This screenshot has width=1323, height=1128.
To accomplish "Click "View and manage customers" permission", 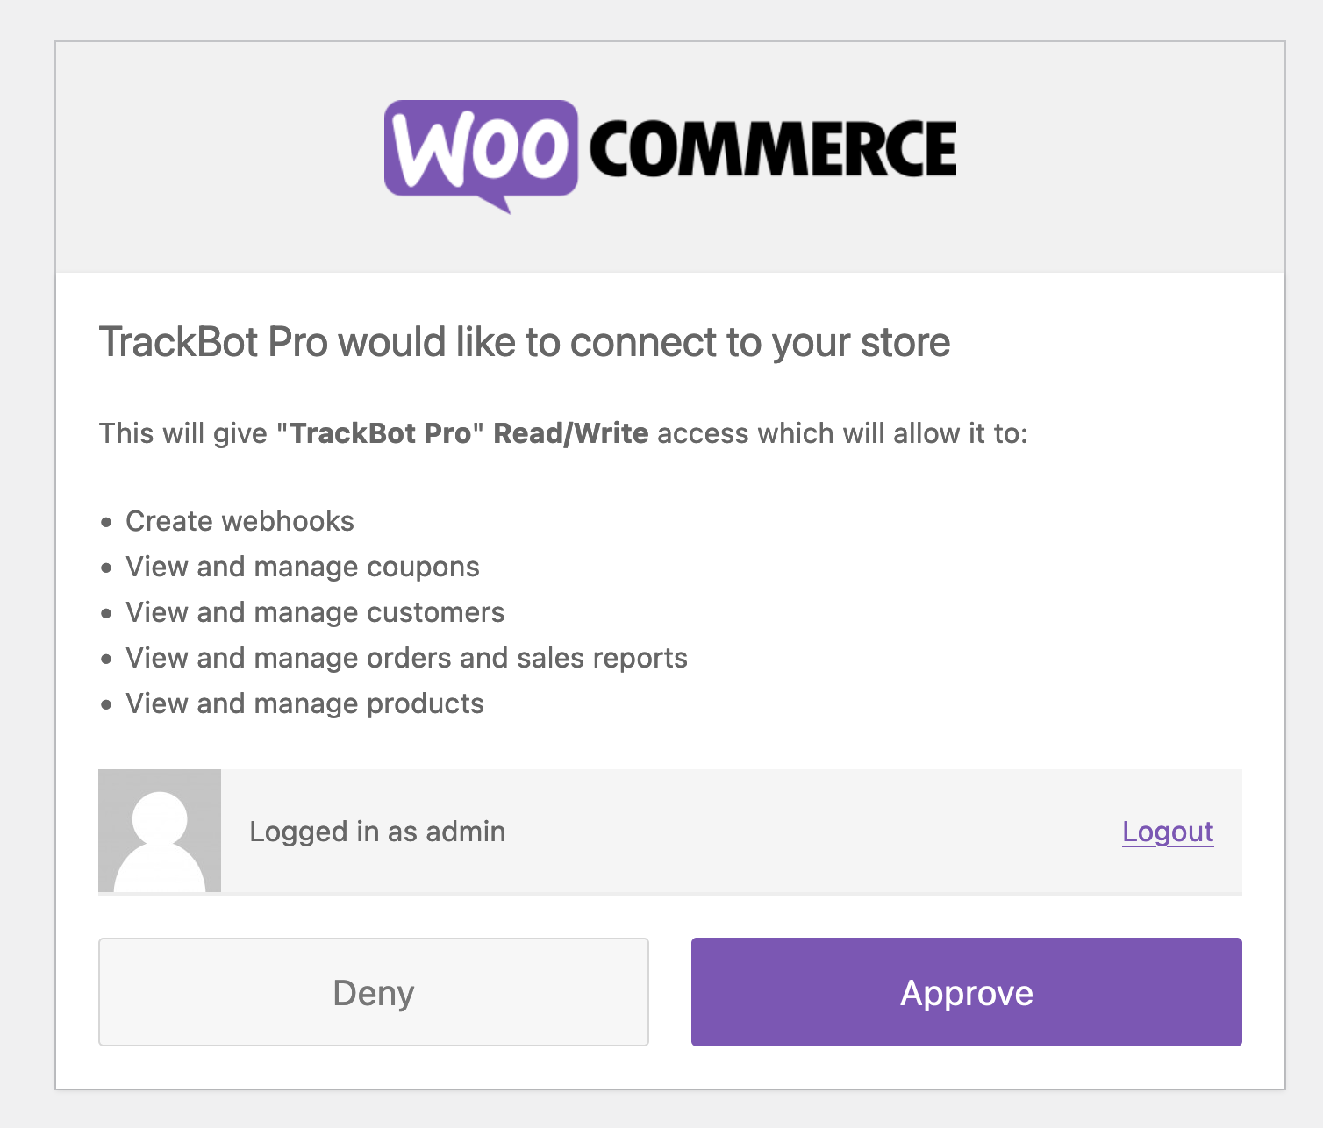I will pyautogui.click(x=315, y=612).
